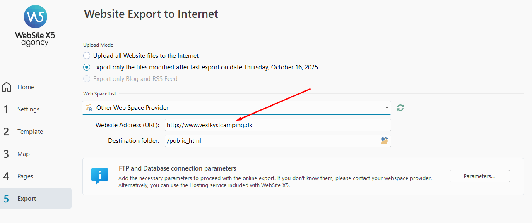
Task: Open the Other Web Space Provider dropdown
Action: [236, 108]
